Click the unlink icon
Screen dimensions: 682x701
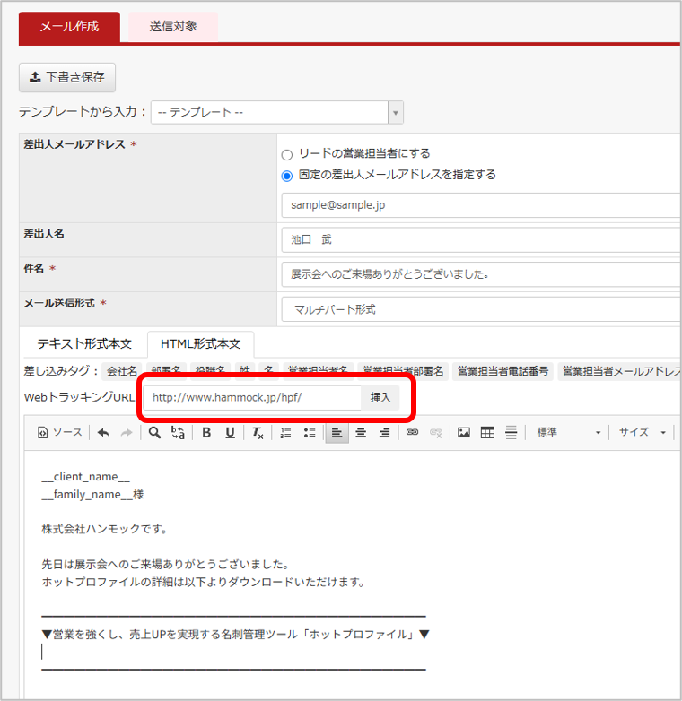[x=436, y=432]
